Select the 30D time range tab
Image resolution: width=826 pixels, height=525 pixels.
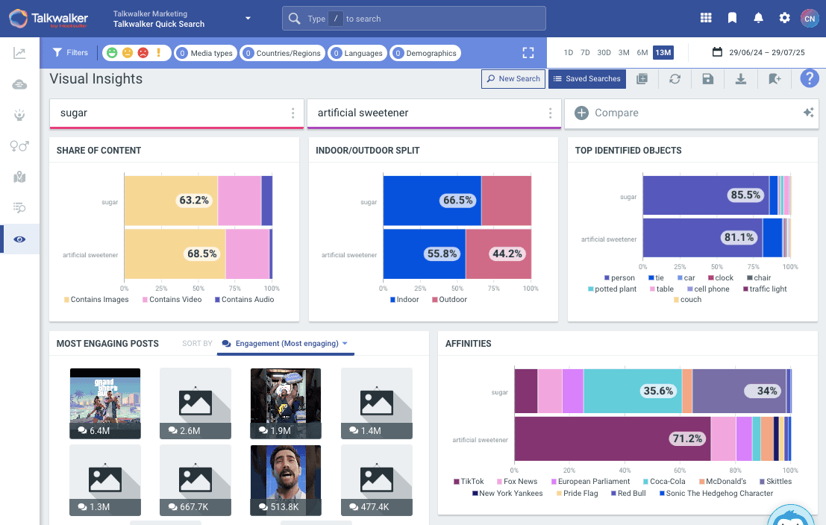tap(604, 53)
